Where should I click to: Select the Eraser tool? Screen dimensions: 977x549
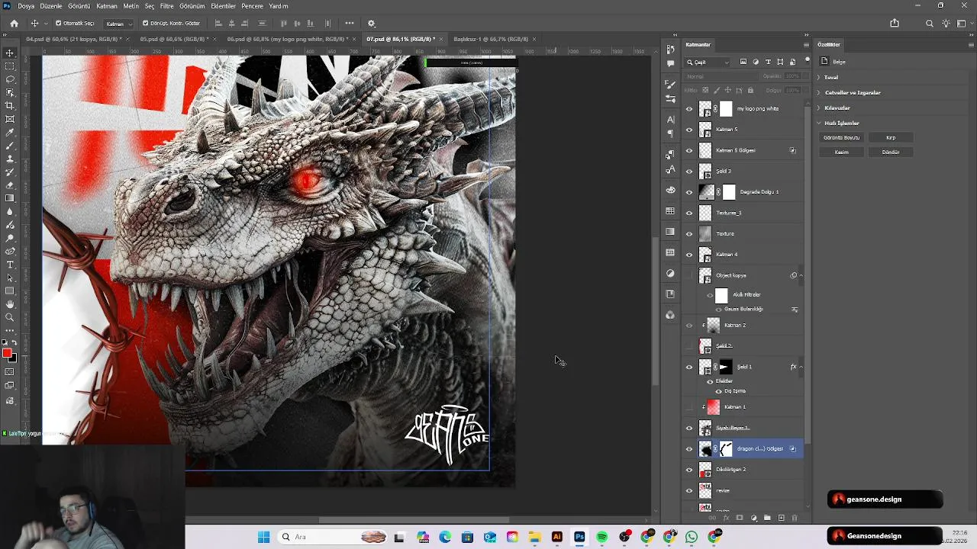pos(10,185)
